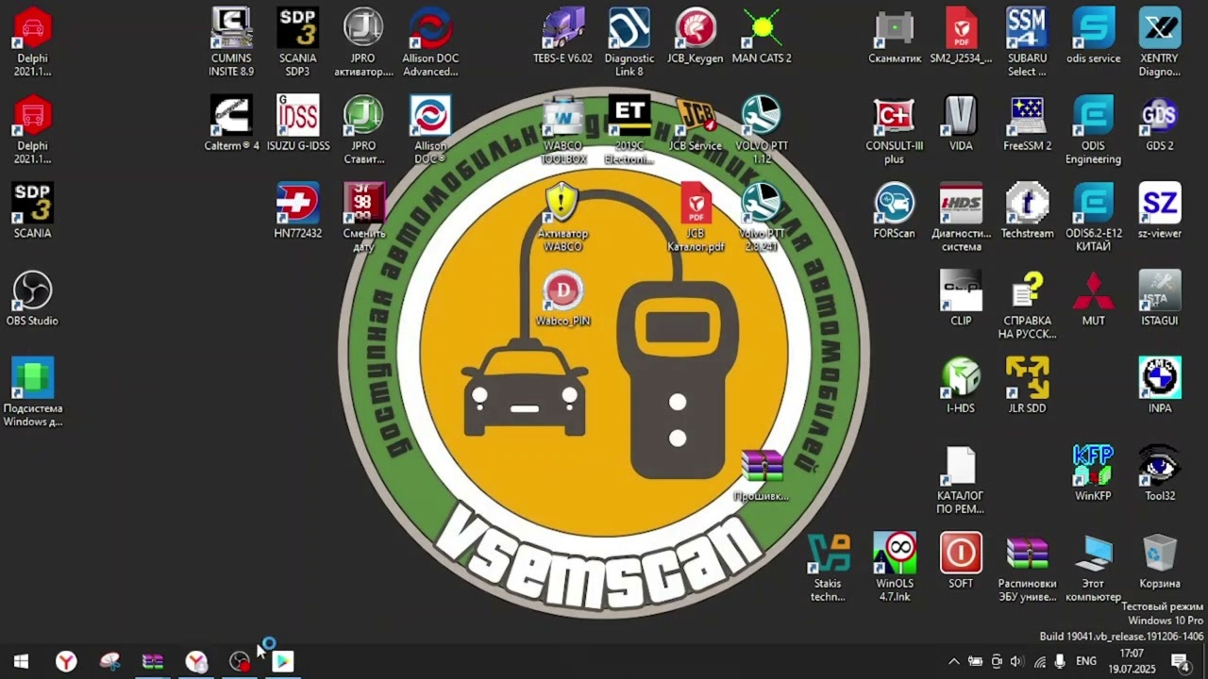Open JCB Каталог.pdf file
This screenshot has height=679, width=1208.
pos(696,217)
